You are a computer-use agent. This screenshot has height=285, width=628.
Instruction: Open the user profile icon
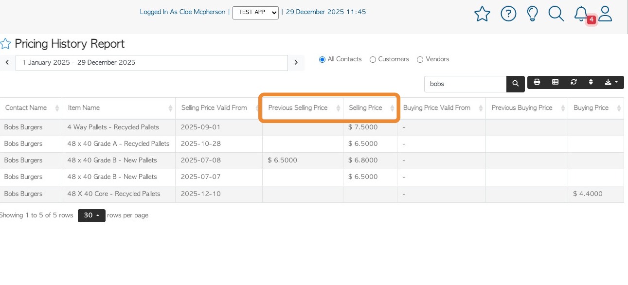(x=605, y=14)
